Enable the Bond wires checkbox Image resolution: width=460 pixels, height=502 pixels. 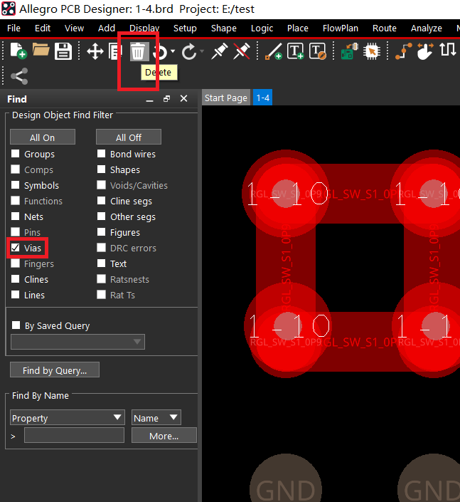[x=102, y=154]
